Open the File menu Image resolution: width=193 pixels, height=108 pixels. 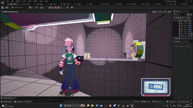(x=8, y=1)
